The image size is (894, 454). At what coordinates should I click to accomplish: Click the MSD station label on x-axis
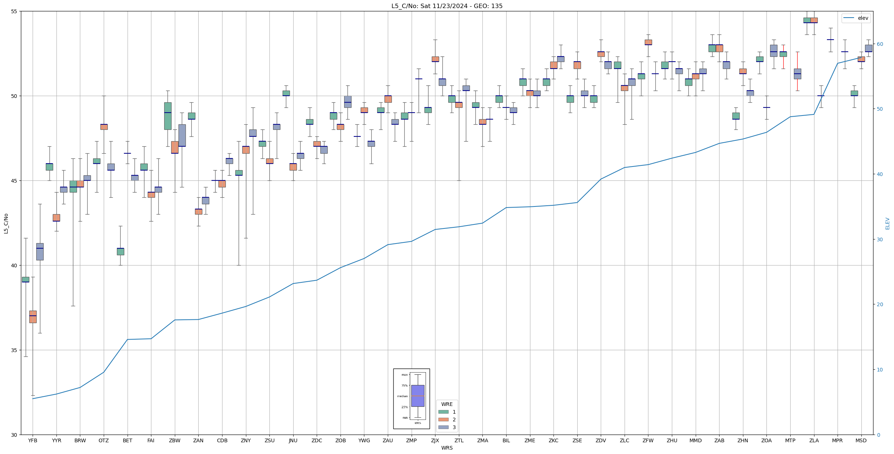click(861, 440)
